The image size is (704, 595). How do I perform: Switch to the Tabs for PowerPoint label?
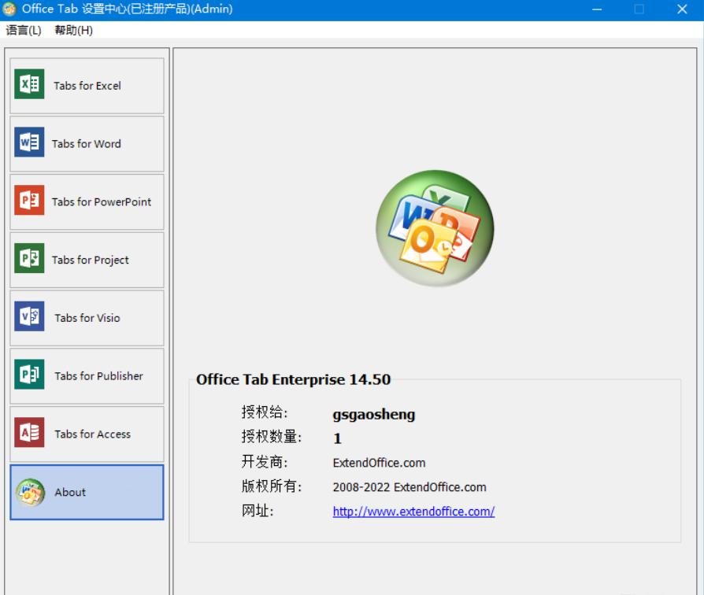click(102, 202)
